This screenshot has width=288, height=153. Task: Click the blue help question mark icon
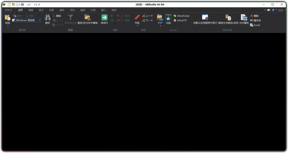coord(273,10)
